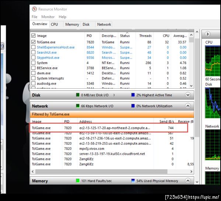
Task: Check the SkypeHost.exe checkbox
Action: (x=34, y=58)
